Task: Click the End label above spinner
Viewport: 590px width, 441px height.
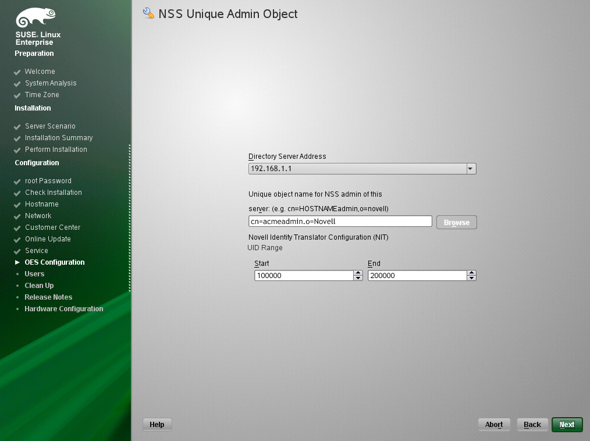Action: point(374,264)
